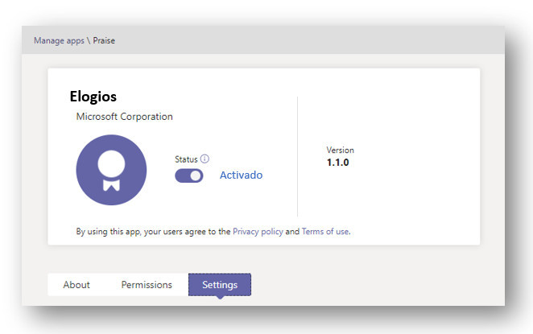Image resolution: width=533 pixels, height=334 pixels.
Task: Switch to the Permissions tab
Action: [x=147, y=285]
